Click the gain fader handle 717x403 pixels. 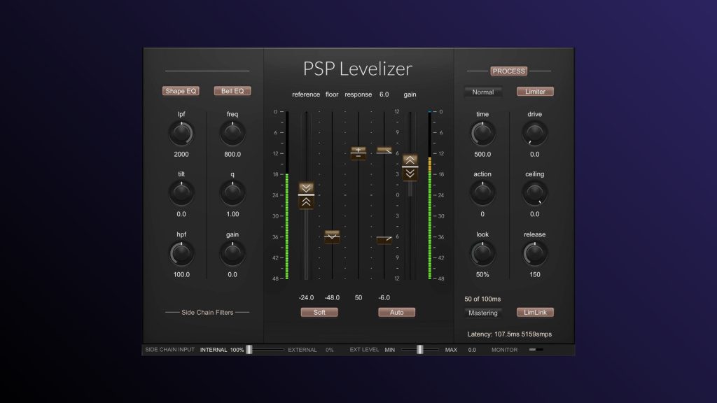click(410, 167)
